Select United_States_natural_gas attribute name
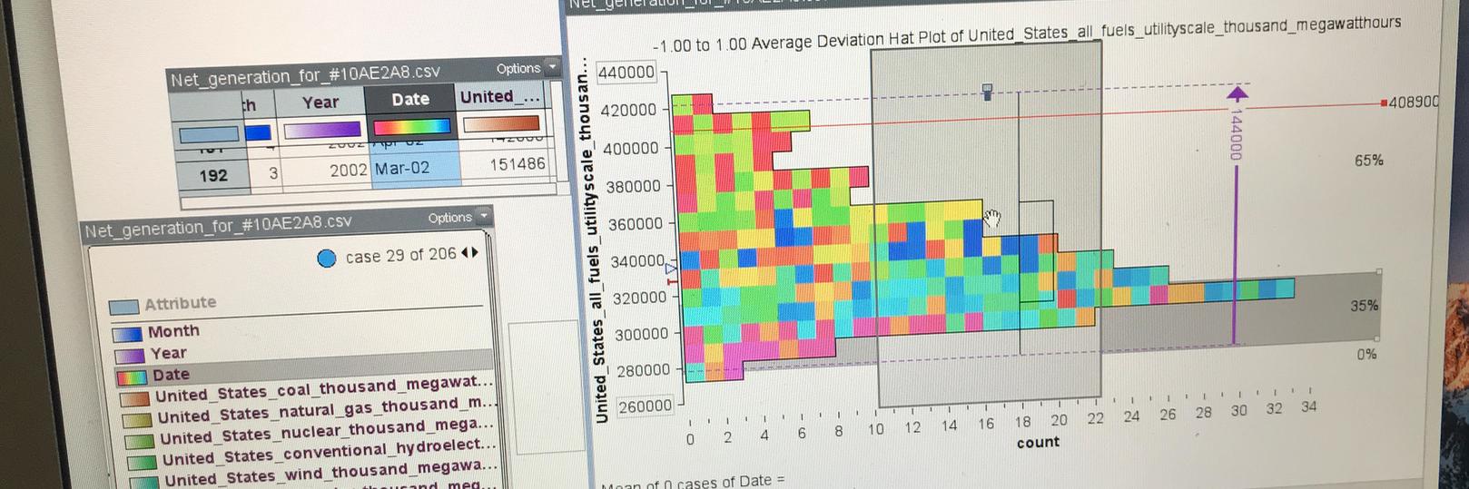Viewport: 1469px width, 489px height. pos(327,409)
